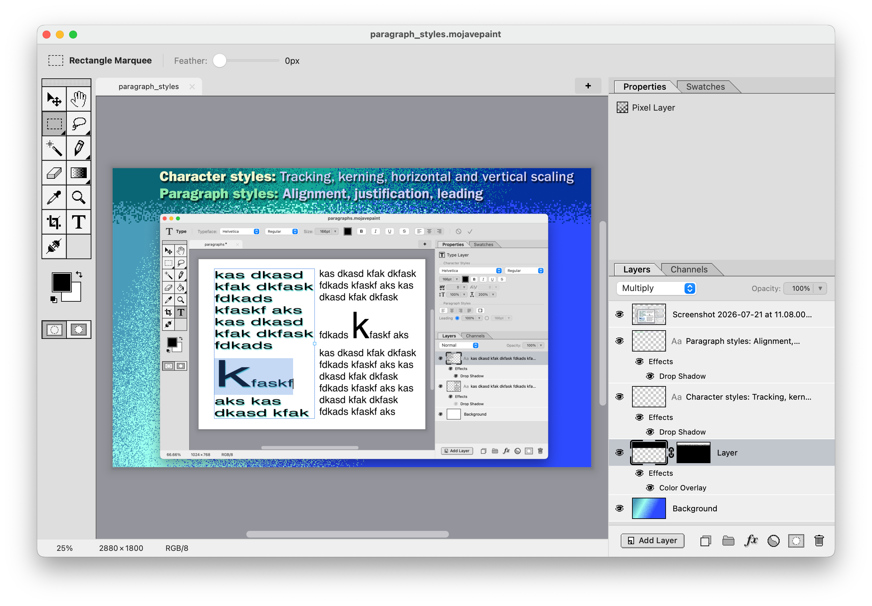
Task: Select the Magic Wand tool
Action: (54, 149)
